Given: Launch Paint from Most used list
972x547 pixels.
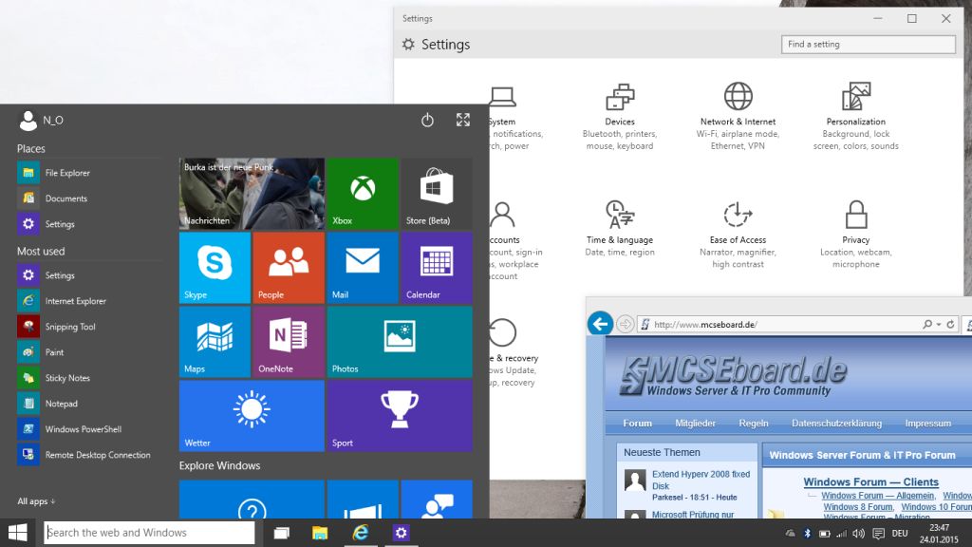Looking at the screenshot, I should [x=89, y=352].
